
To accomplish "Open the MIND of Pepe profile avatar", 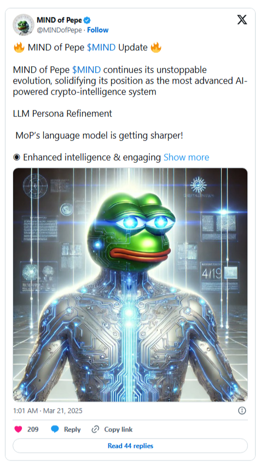I will (x=23, y=25).
